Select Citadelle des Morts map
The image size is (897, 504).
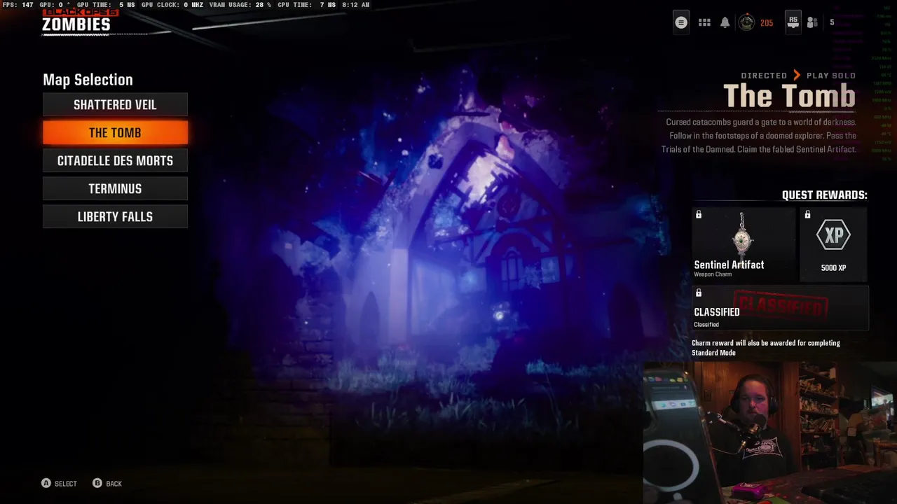click(115, 161)
